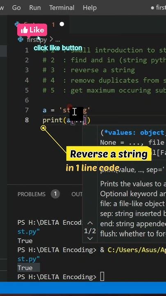Place cursor in print(a line
The height and width of the screenshot is (296, 166).
coord(66,120)
